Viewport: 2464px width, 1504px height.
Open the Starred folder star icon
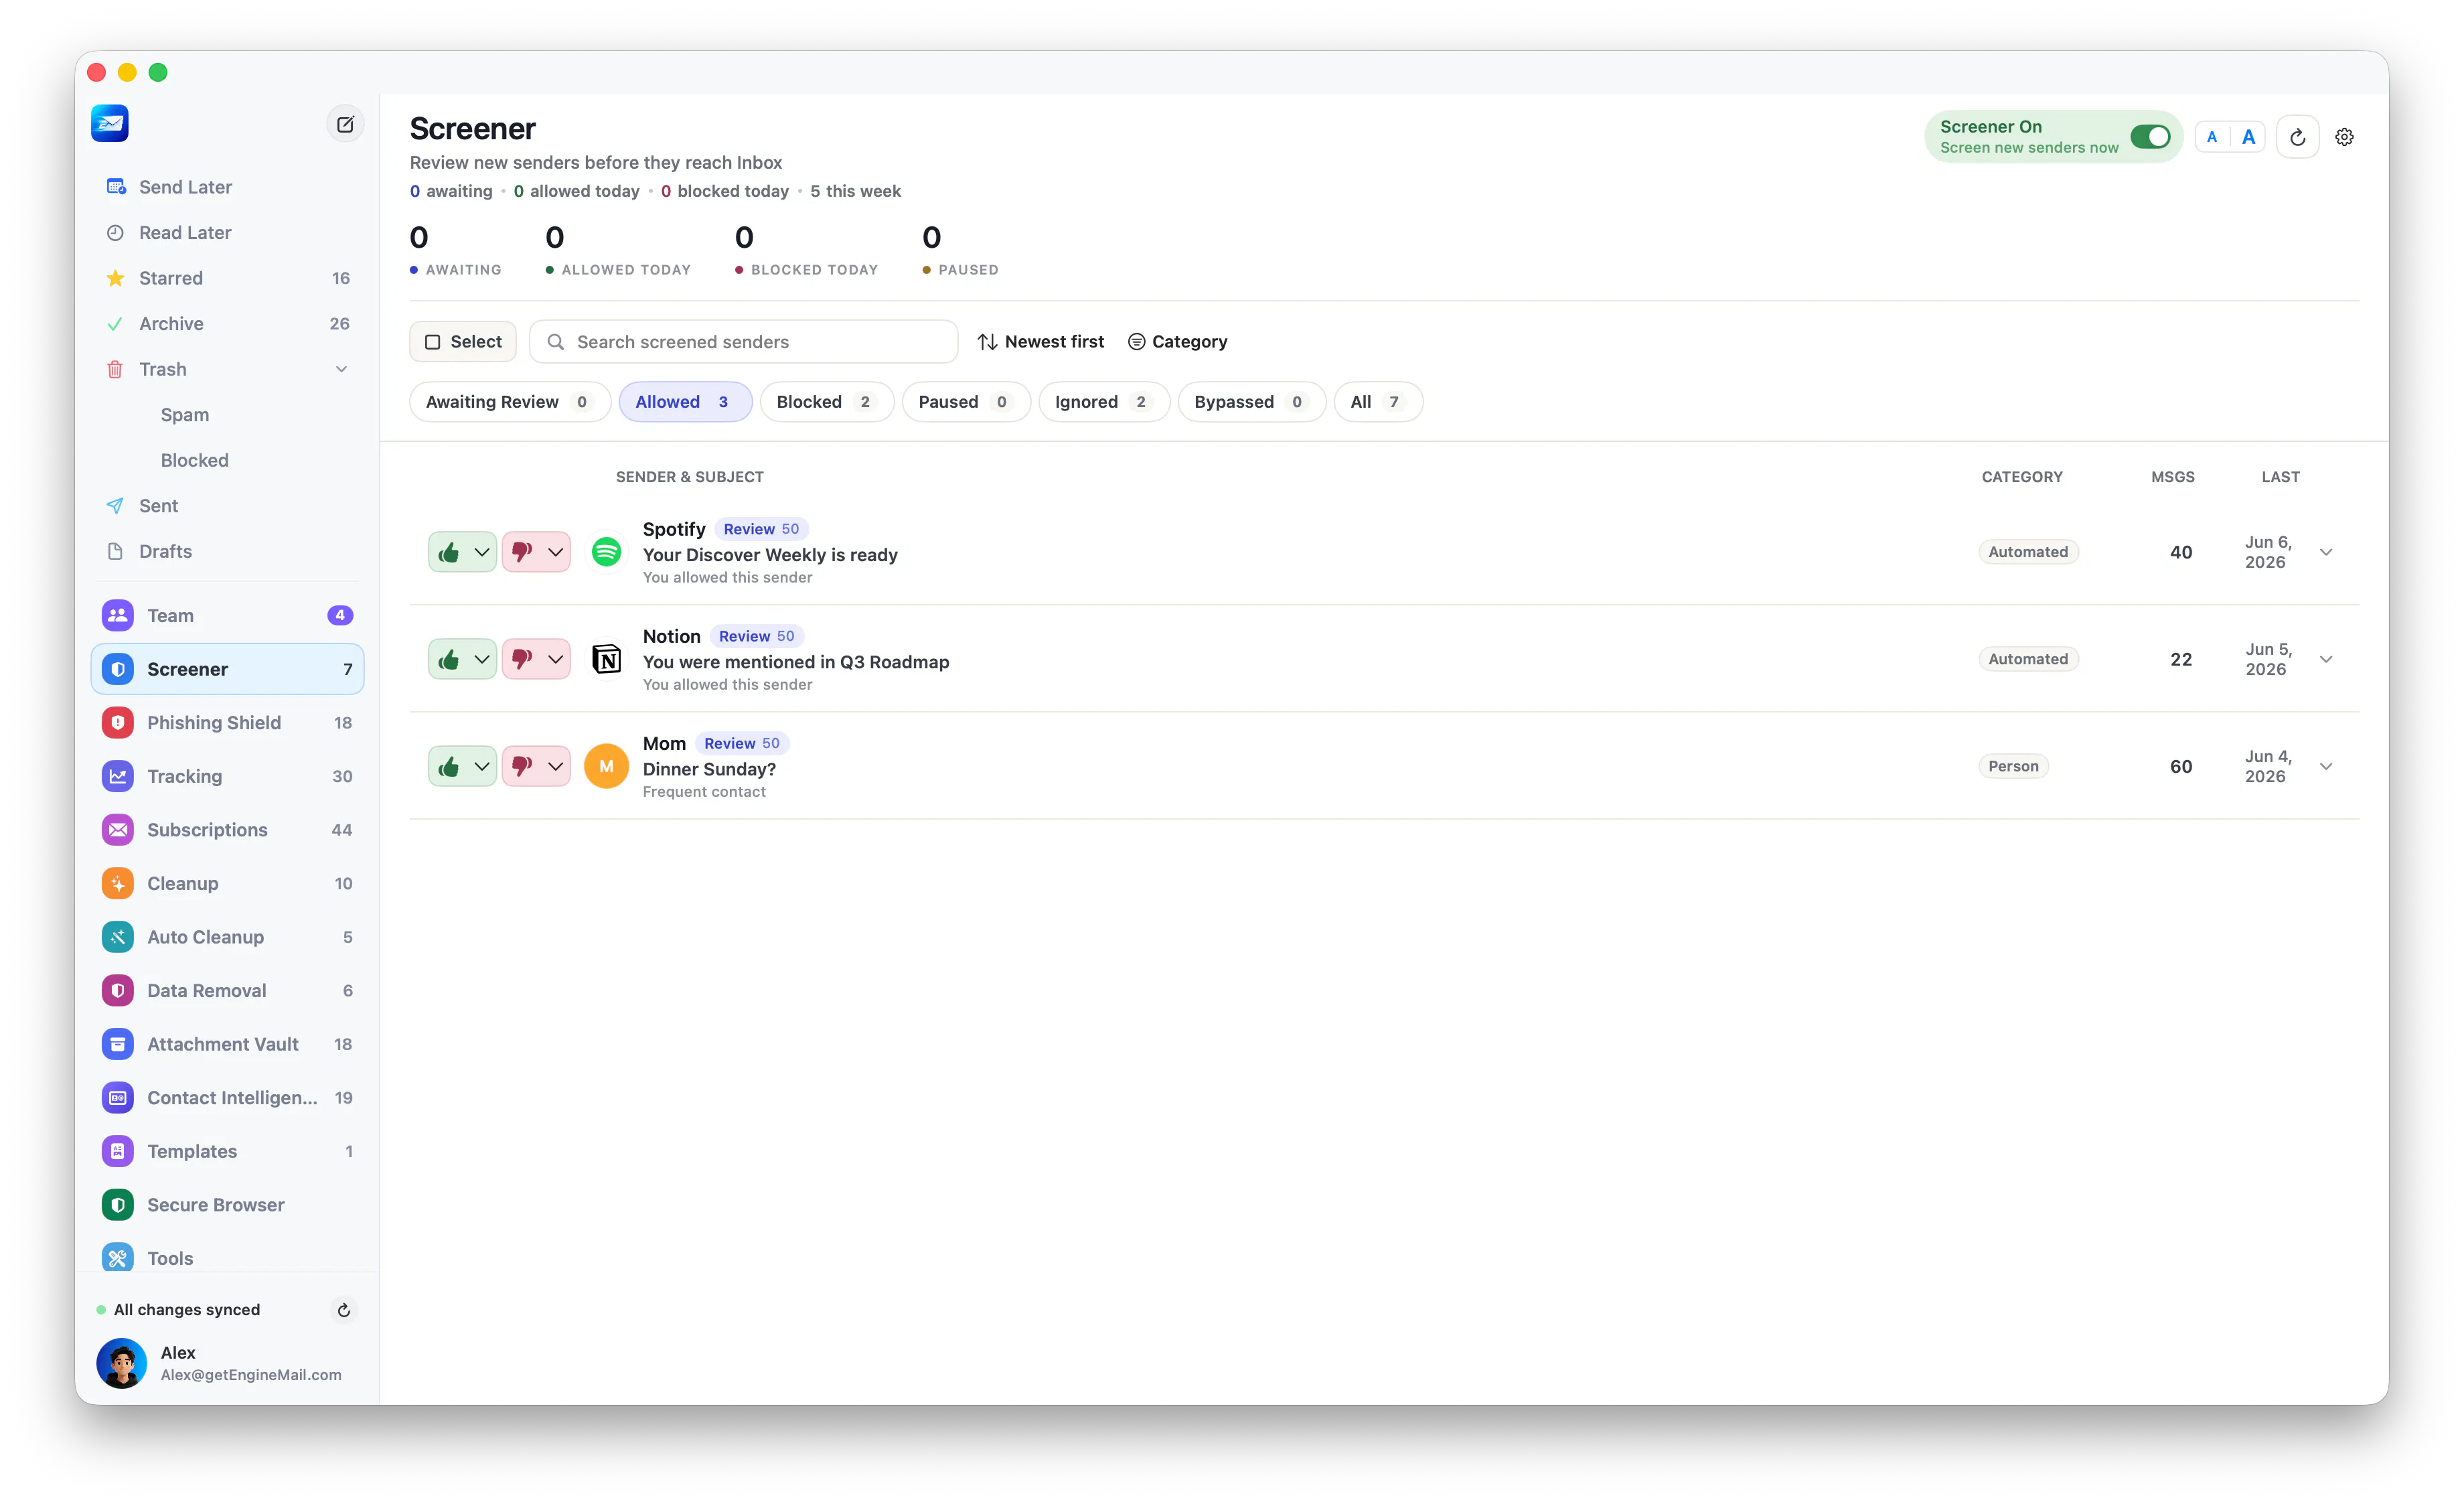click(116, 278)
